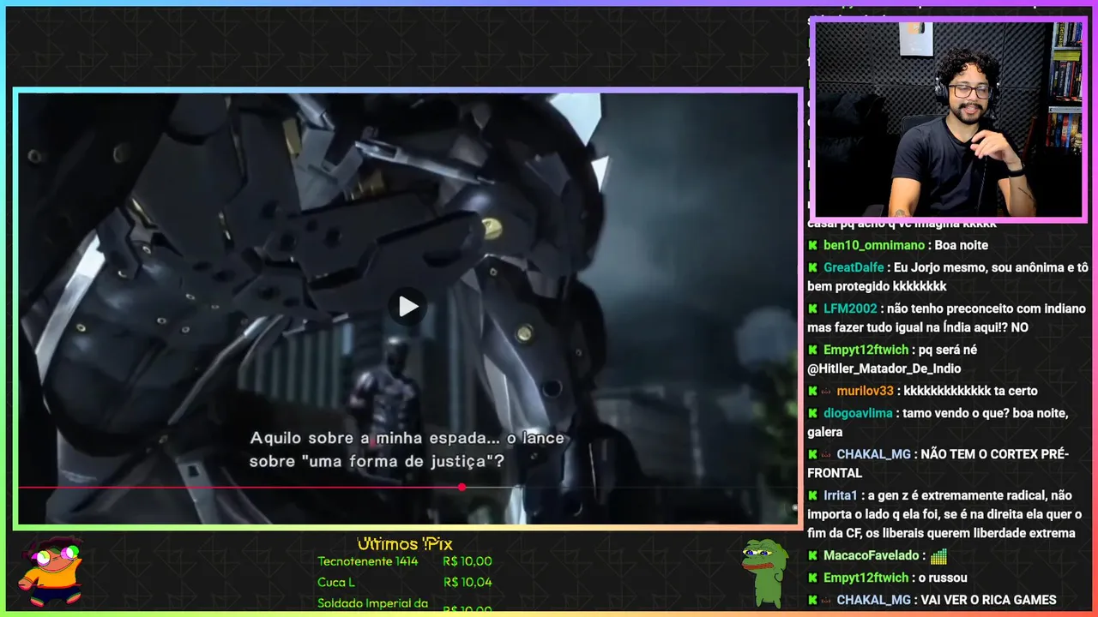Click the 'kkkkkkkkkkkkk ta certo' message text
The image size is (1098, 617).
[x=971, y=391]
